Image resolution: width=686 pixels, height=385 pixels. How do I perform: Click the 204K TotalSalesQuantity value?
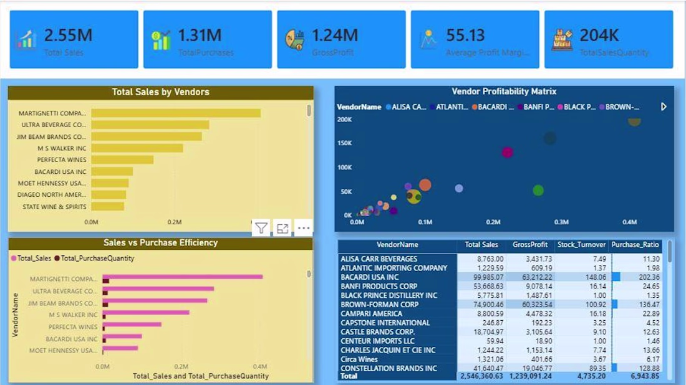pyautogui.click(x=599, y=36)
